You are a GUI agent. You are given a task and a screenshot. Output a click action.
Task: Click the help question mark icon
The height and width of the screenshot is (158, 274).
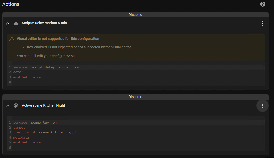(x=262, y=4)
